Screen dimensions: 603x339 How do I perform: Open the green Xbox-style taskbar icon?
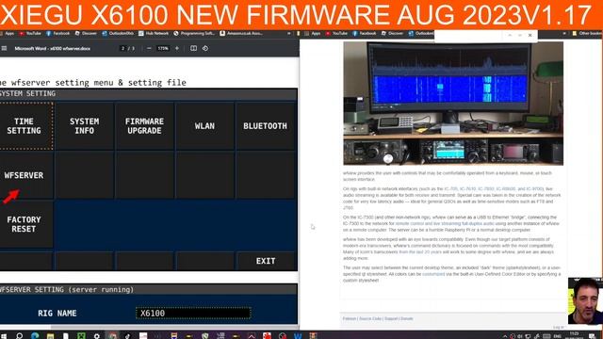(81, 336)
